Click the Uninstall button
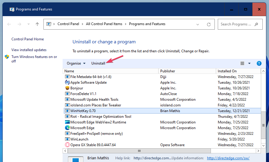269x162 pixels. pyautogui.click(x=98, y=63)
